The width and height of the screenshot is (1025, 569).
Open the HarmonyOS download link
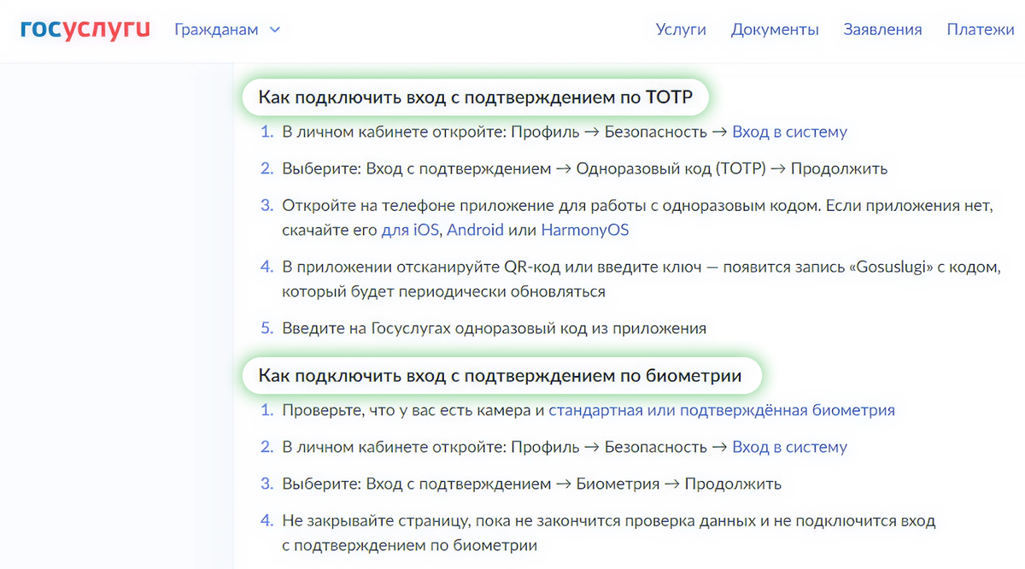point(584,231)
